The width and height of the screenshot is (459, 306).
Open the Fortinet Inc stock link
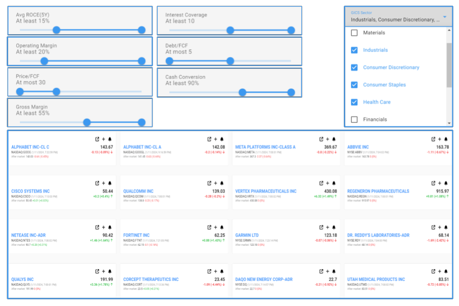136,235
